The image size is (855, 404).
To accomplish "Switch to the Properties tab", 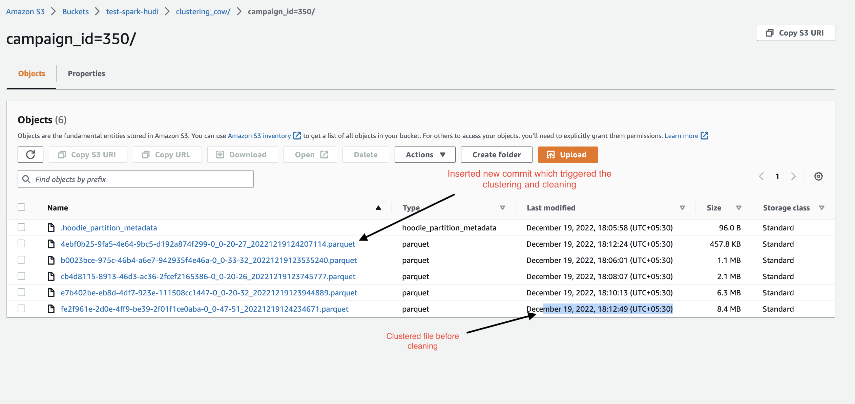I will click(x=86, y=73).
